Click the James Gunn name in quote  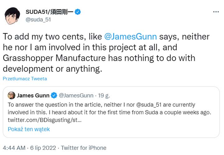click(34, 95)
